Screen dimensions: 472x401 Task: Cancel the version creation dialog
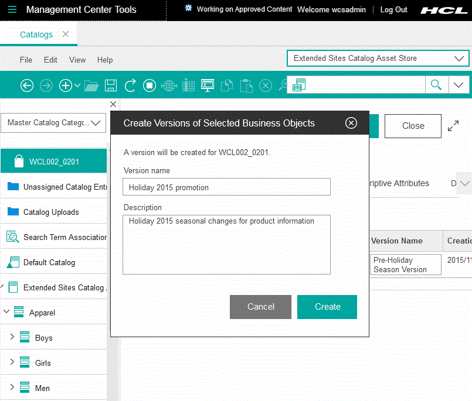point(260,307)
